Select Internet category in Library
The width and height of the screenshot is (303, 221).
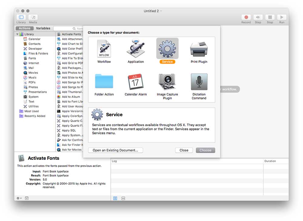(x=34, y=63)
